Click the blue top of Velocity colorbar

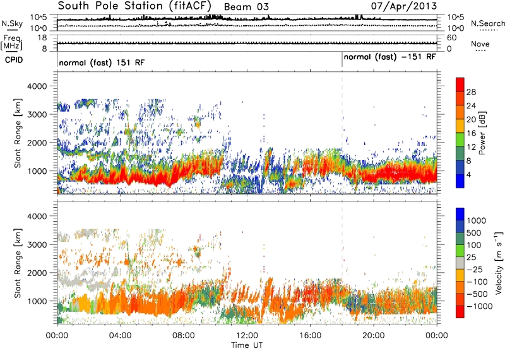pyautogui.click(x=460, y=214)
